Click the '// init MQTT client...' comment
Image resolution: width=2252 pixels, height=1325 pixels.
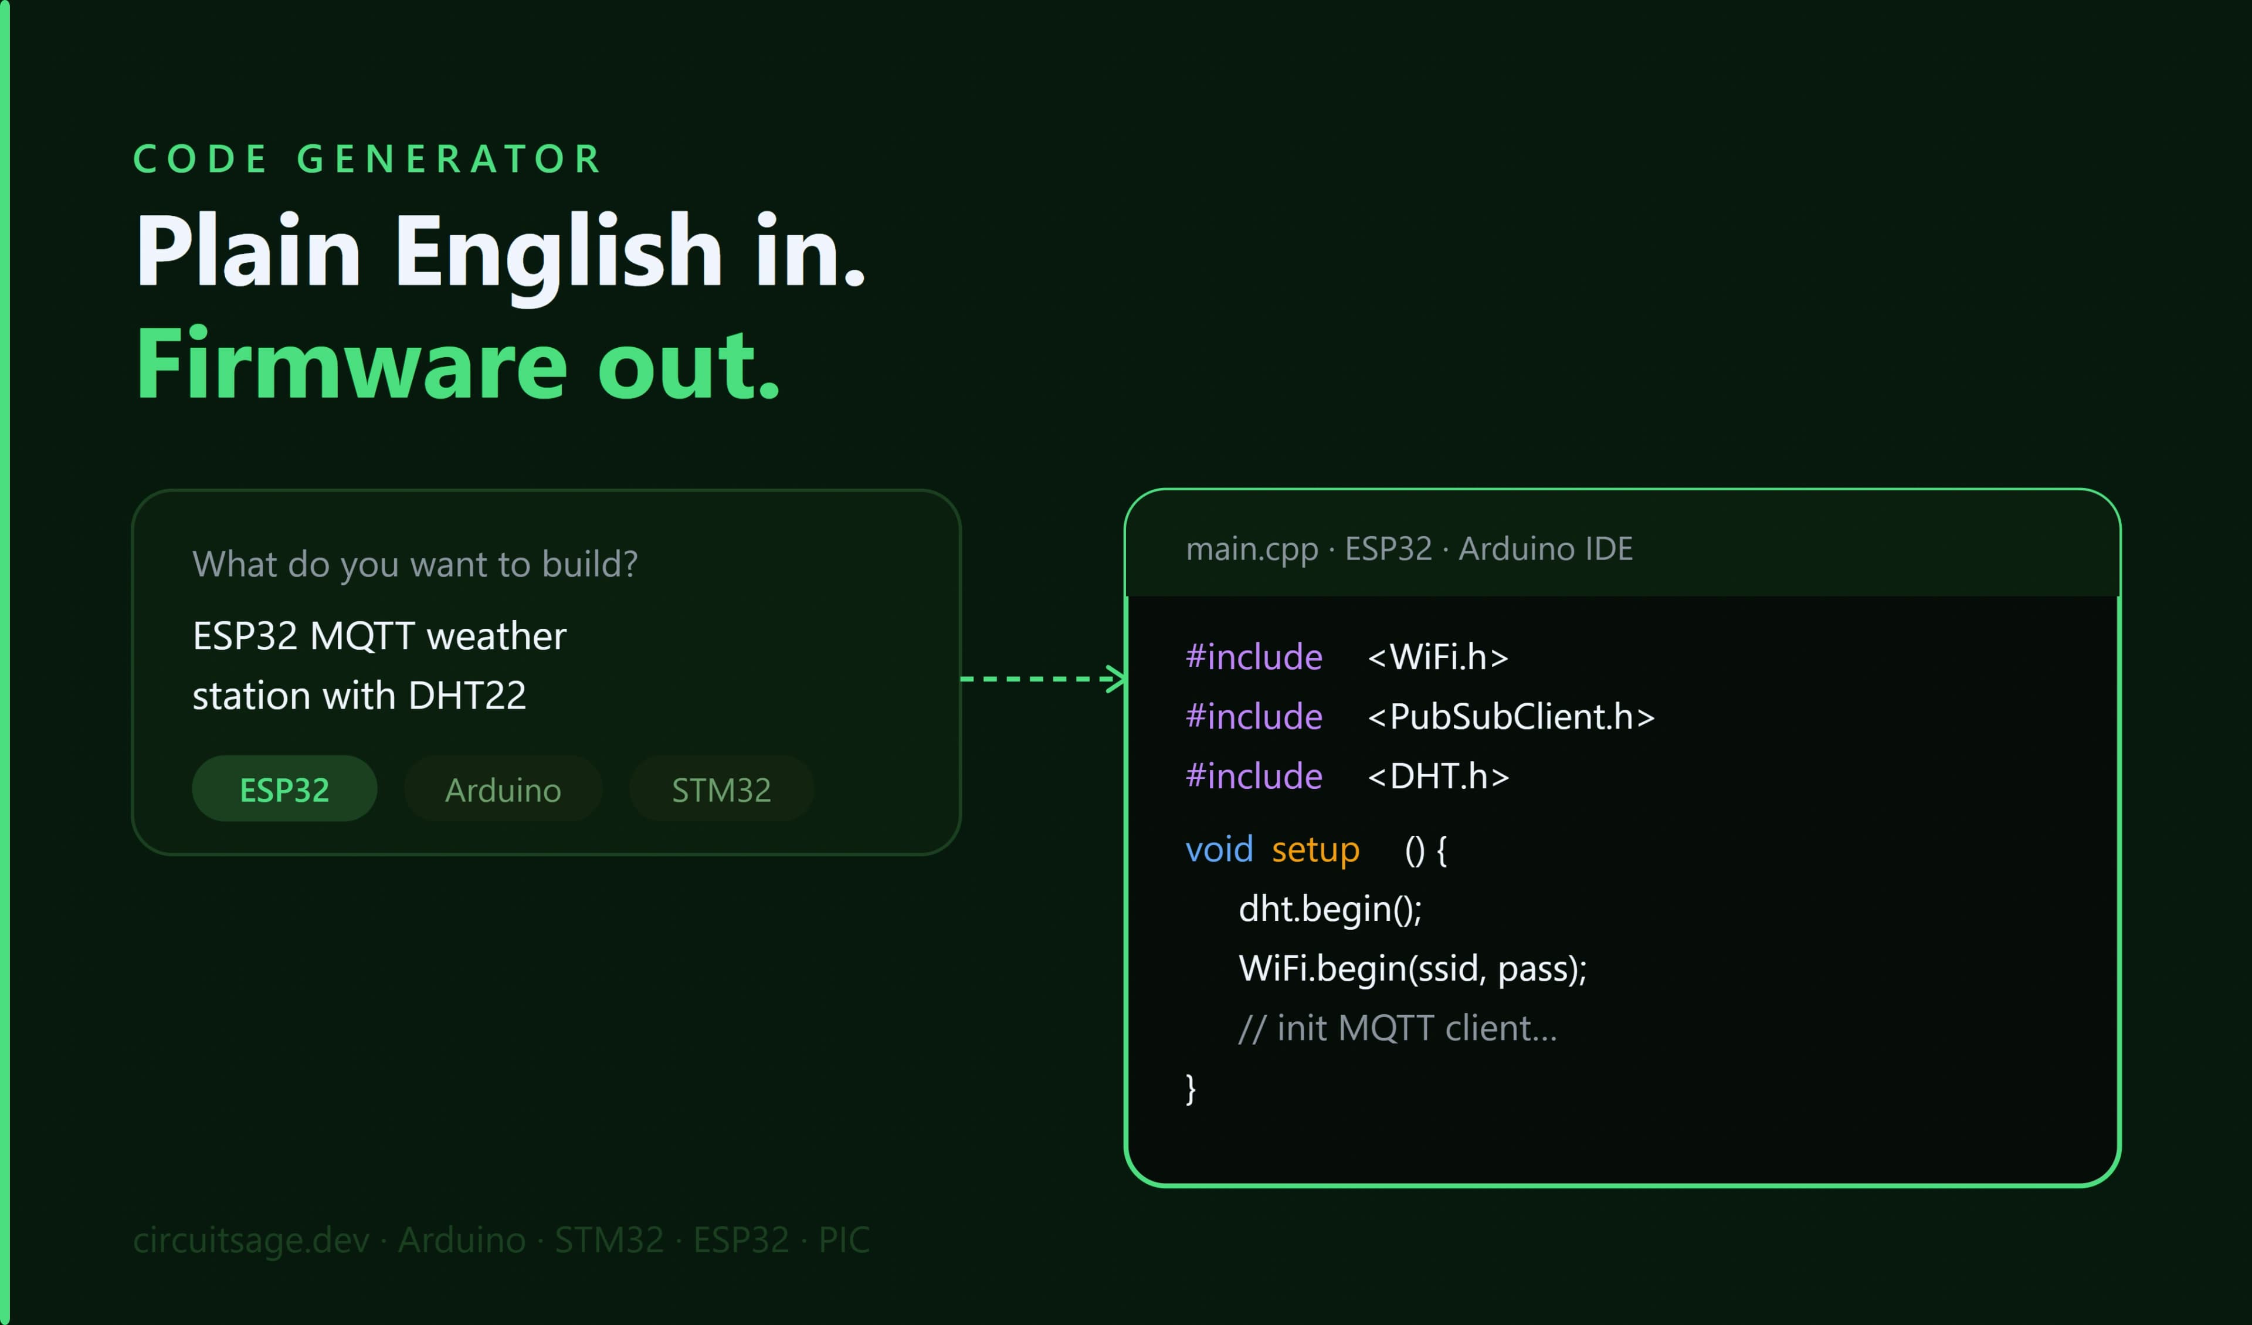point(1398,1028)
